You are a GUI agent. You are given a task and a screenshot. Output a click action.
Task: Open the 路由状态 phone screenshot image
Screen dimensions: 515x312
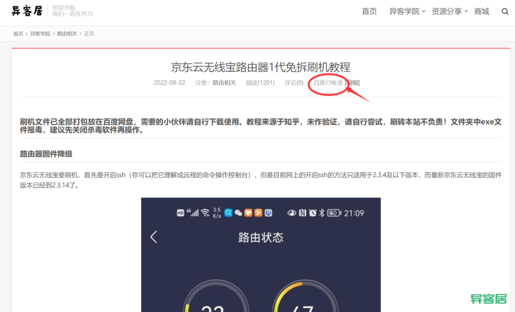[261, 255]
